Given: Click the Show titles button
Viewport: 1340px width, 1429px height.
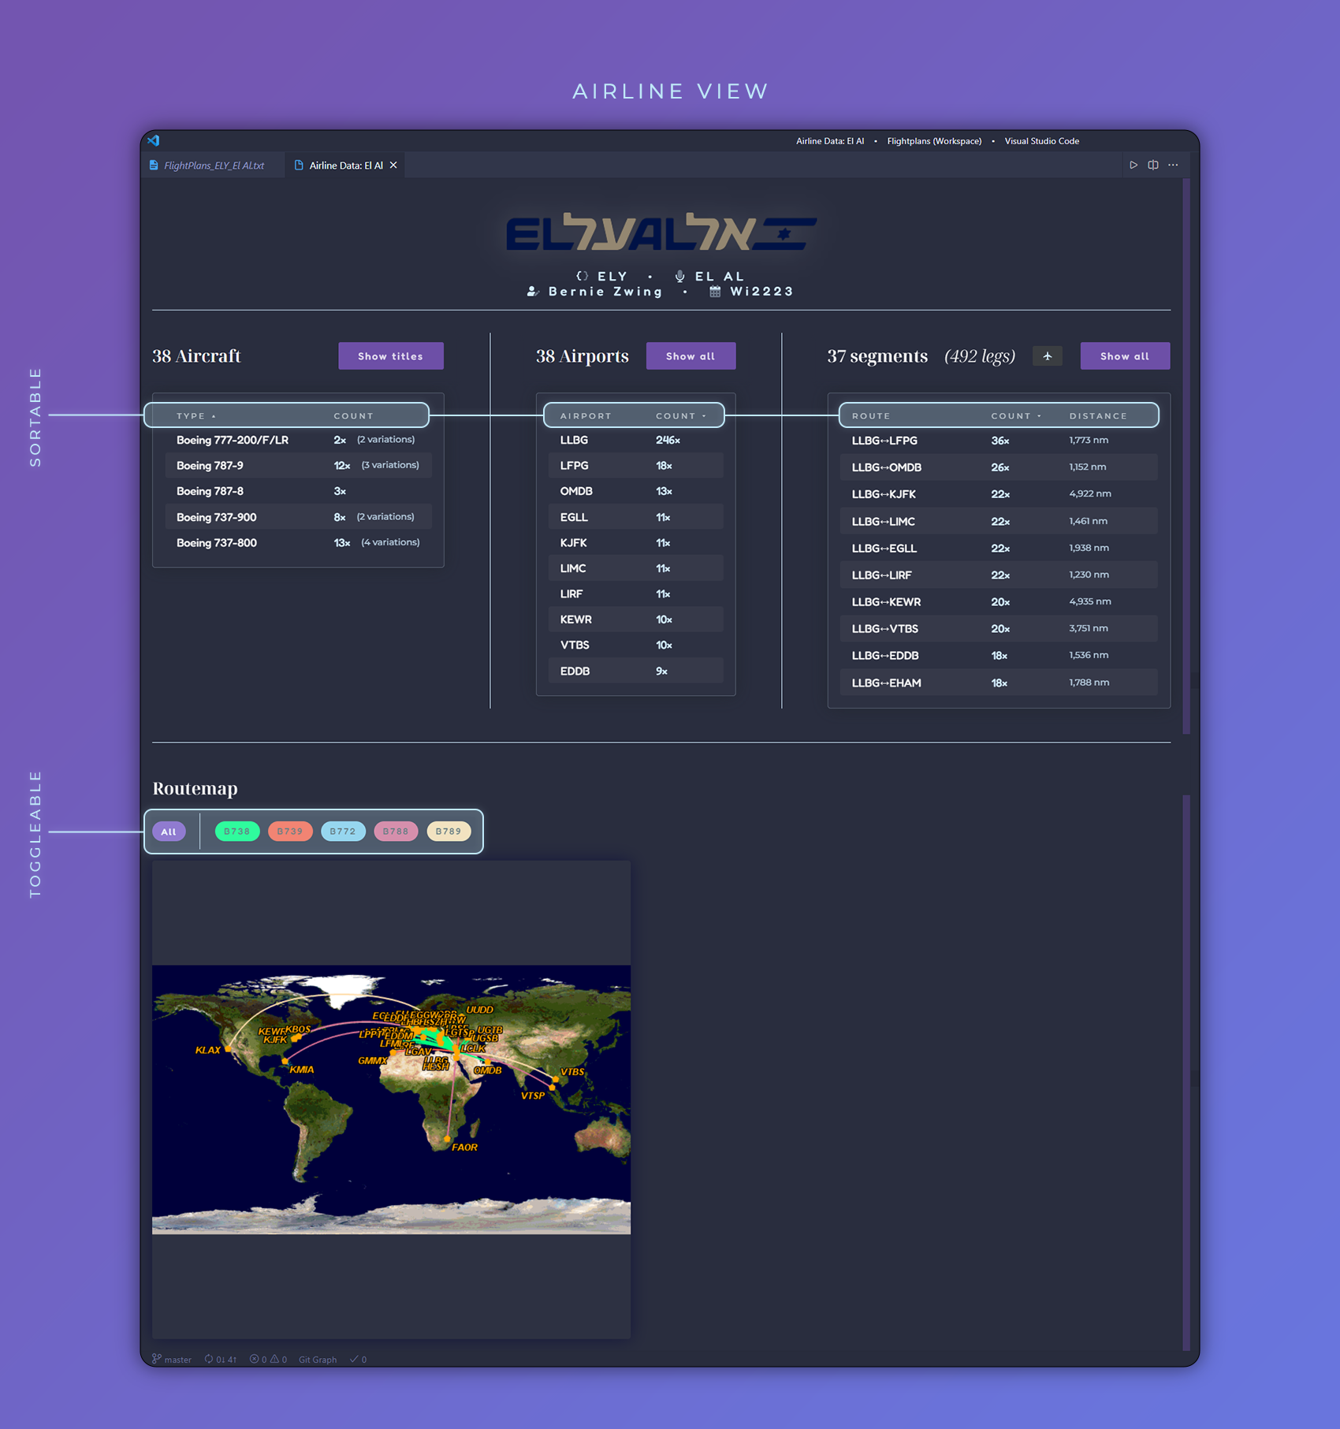Looking at the screenshot, I should coord(391,356).
